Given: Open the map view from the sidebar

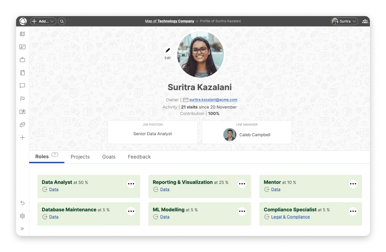Looking at the screenshot, I should point(22,34).
